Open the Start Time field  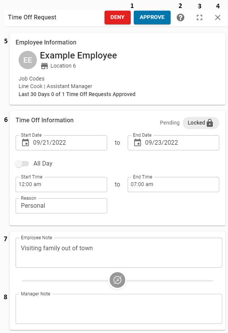(x=61, y=185)
